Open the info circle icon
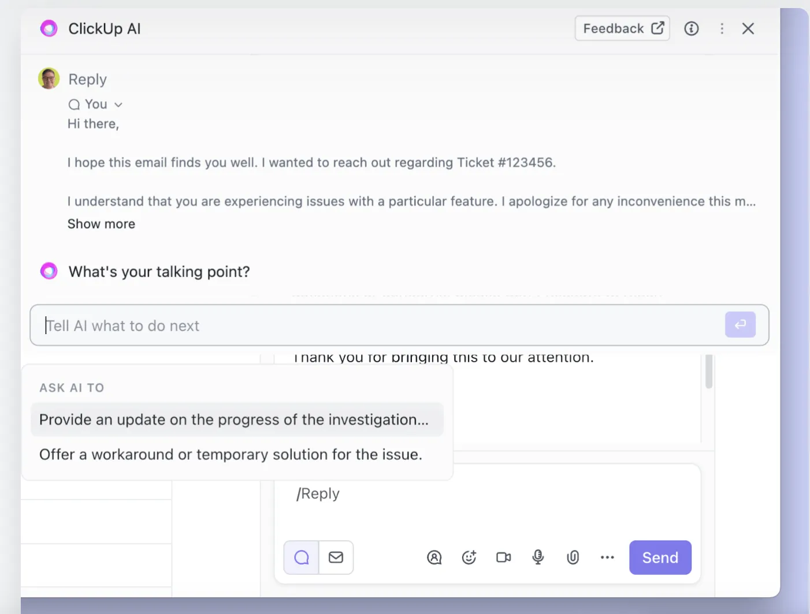 (x=692, y=28)
